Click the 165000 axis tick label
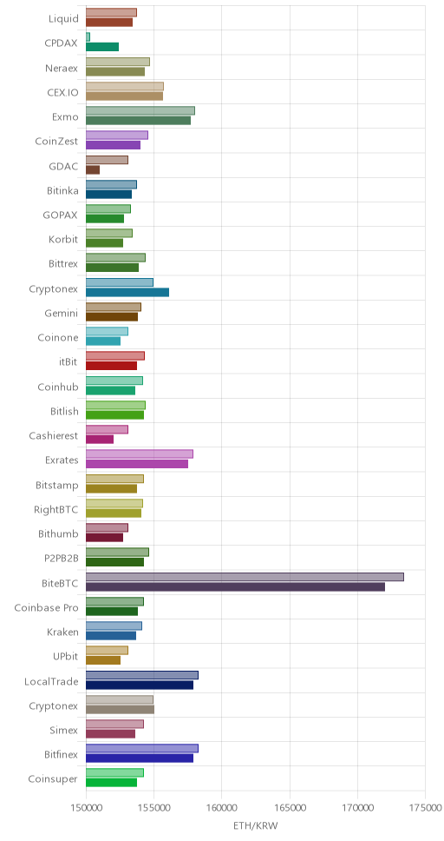Screen dimensions: 444x841 click(290, 806)
